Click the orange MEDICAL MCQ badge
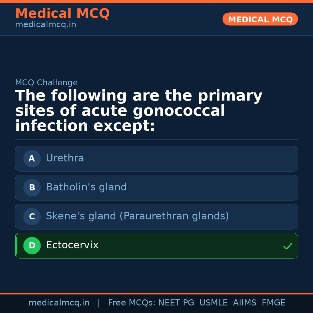Image resolution: width=313 pixels, height=313 pixels. (x=260, y=19)
